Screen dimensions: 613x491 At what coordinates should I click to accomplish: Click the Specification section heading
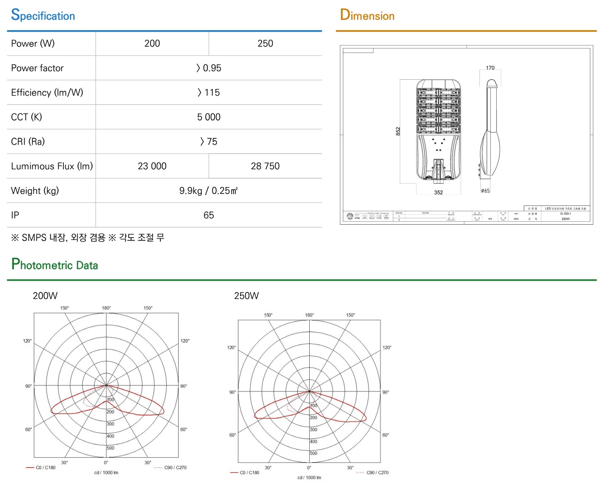[x=43, y=15]
